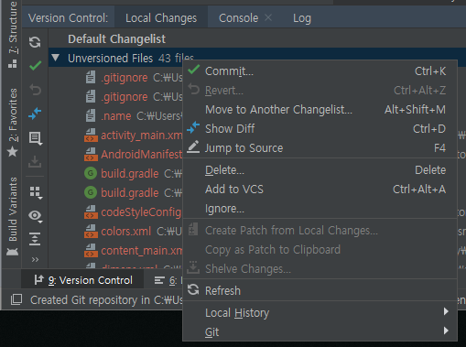466x347 pixels.
Task: Select the first build.gradle file
Action: 130,174
